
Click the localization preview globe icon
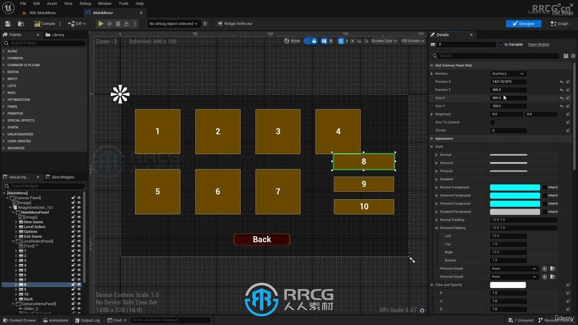287,41
